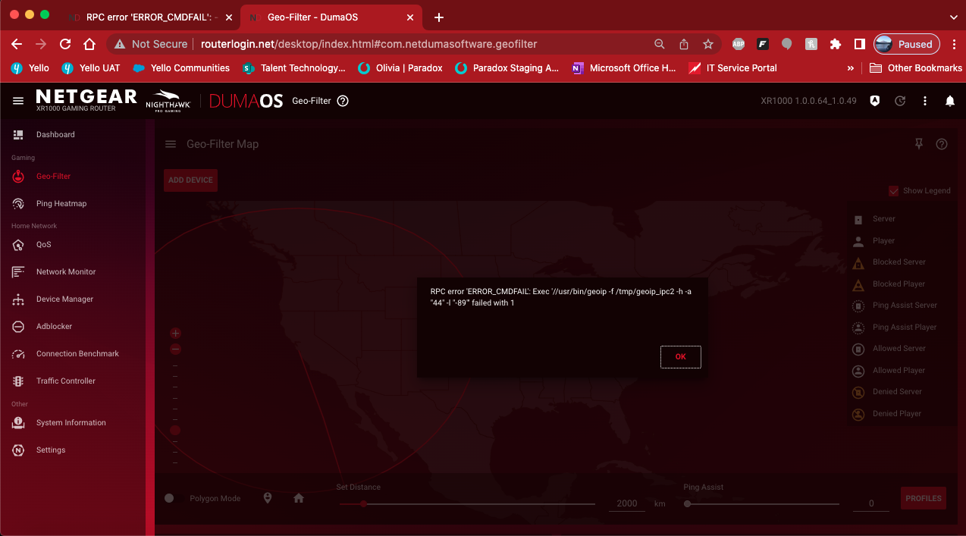Click the Geo-Filter help question mark icon
The image size is (966, 536).
(343, 101)
